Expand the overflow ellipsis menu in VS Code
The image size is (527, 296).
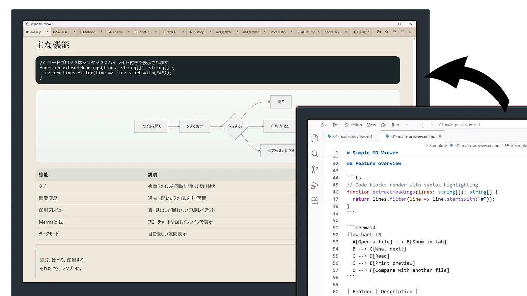(408, 125)
